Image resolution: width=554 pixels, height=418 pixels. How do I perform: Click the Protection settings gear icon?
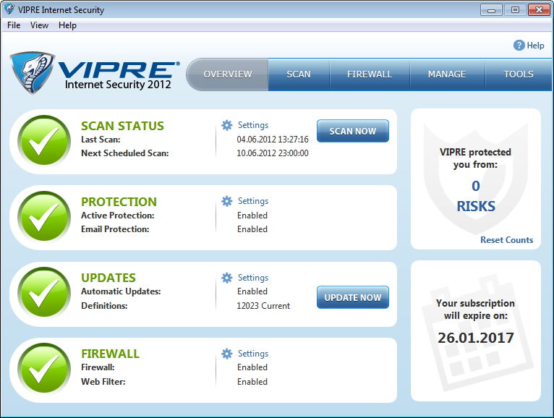(227, 201)
